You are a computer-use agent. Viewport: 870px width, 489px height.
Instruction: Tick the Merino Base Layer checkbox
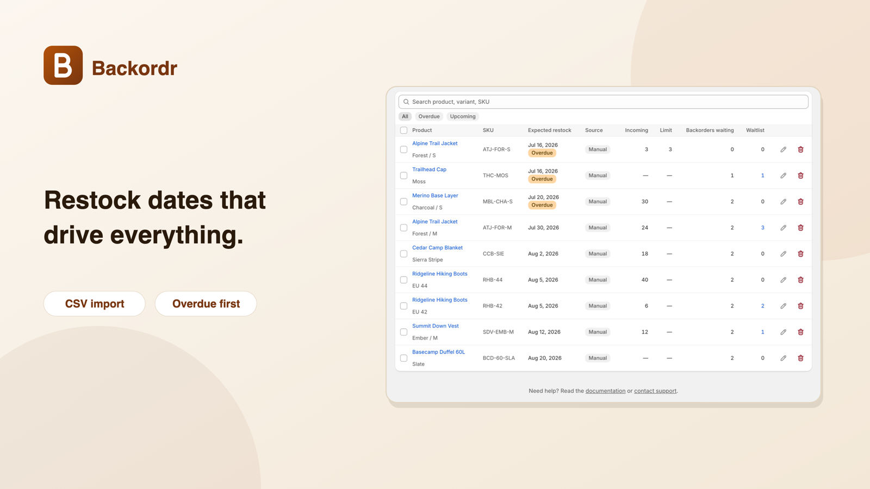403,202
